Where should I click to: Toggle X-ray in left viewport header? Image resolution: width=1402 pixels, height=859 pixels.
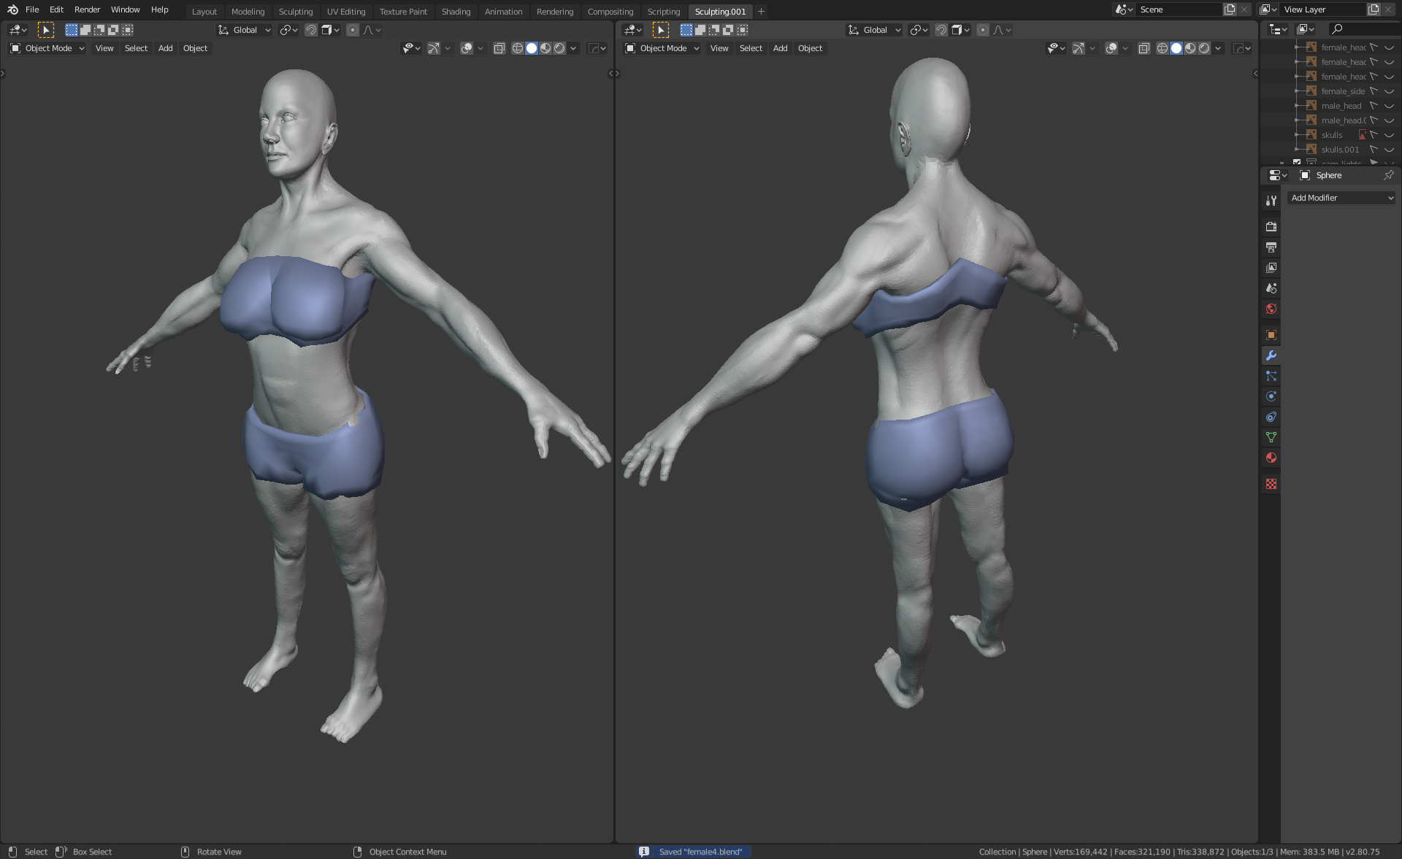tap(499, 48)
